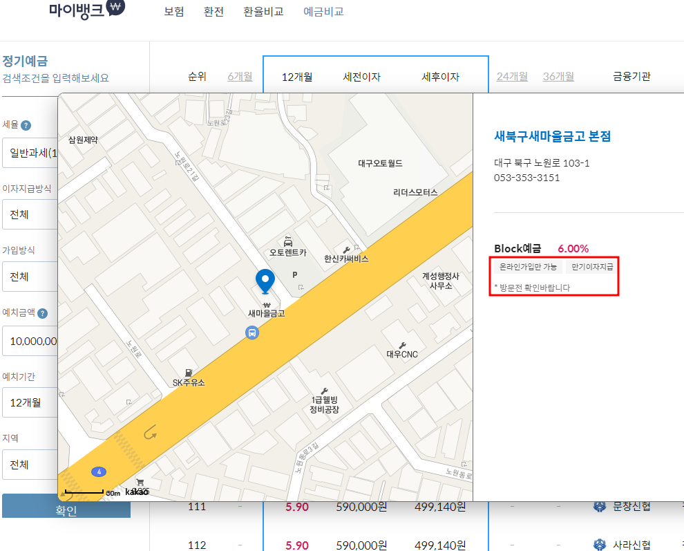Click the parking P marker
This screenshot has height=551, width=684.
pos(295,274)
